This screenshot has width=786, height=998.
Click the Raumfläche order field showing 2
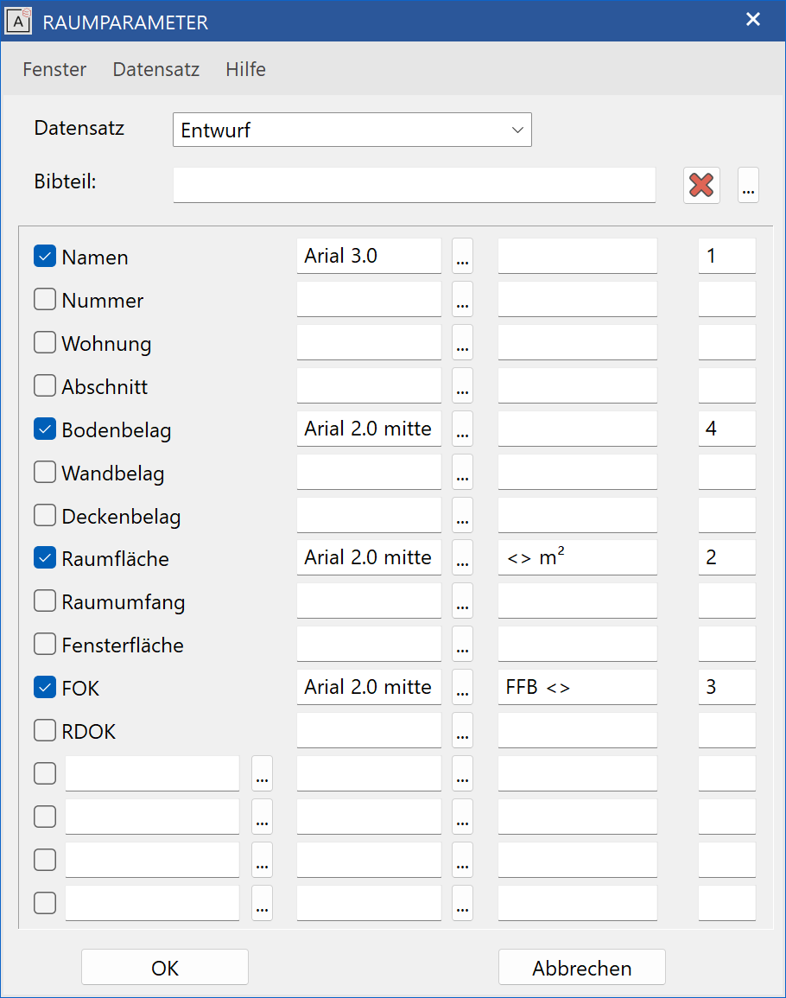pos(726,557)
